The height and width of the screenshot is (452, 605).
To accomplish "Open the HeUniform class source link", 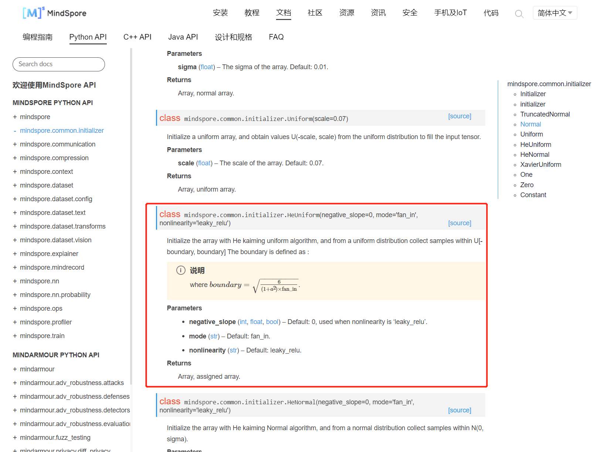I will click(x=460, y=223).
